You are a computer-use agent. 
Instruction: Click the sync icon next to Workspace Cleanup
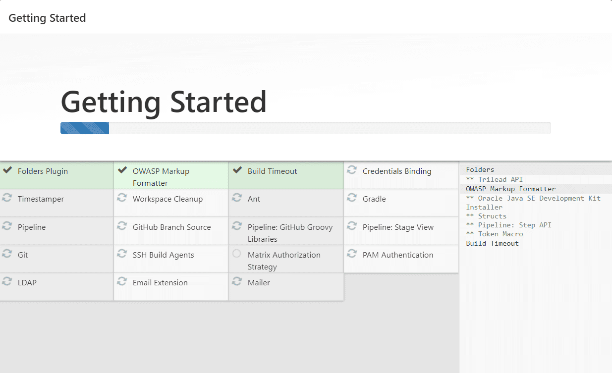coord(122,198)
